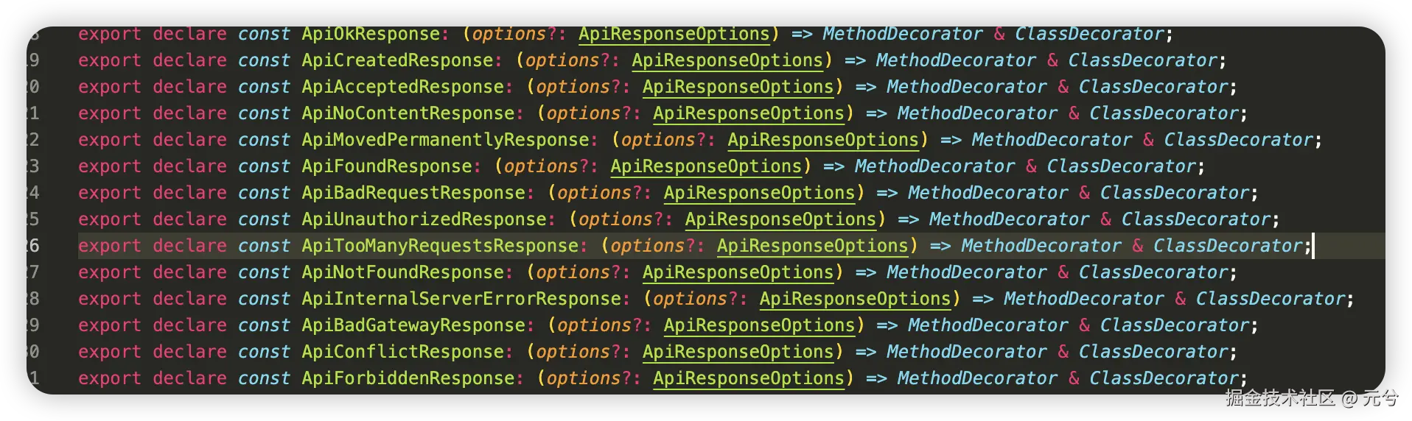This screenshot has width=1412, height=421.
Task: Click the ApiForbiddenResponse identifier
Action: [x=408, y=378]
